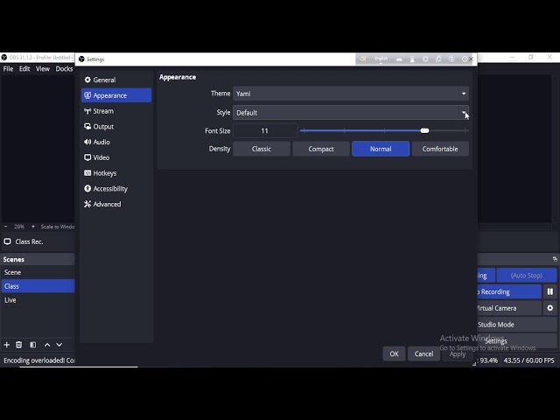Open the General settings section
Viewport: 560px width, 420px height.
point(104,80)
